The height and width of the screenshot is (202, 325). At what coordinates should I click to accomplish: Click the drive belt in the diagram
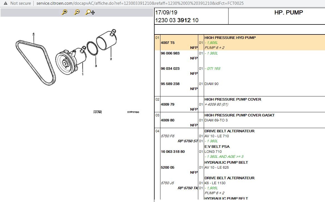[36, 63]
